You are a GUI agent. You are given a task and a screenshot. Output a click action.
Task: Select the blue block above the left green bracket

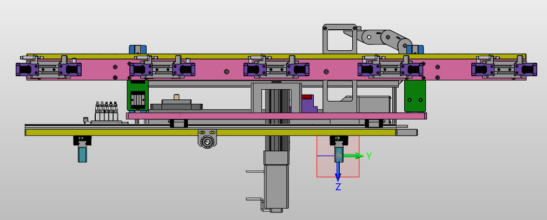138,50
